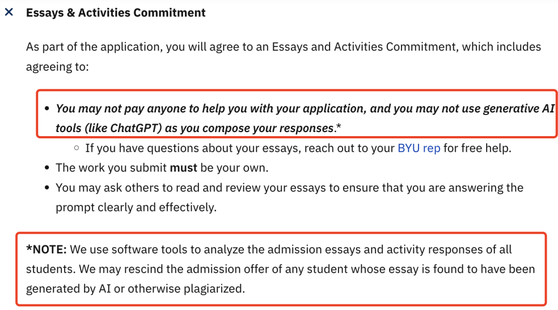The width and height of the screenshot is (558, 310).
Task: Collapse section with the X icon
Action: point(9,12)
